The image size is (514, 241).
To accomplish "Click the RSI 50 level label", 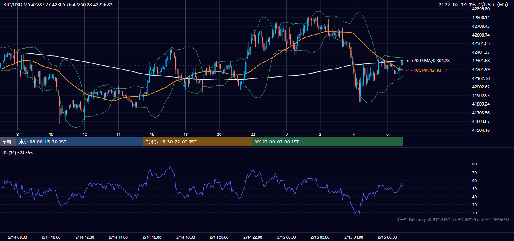I will tap(474, 188).
